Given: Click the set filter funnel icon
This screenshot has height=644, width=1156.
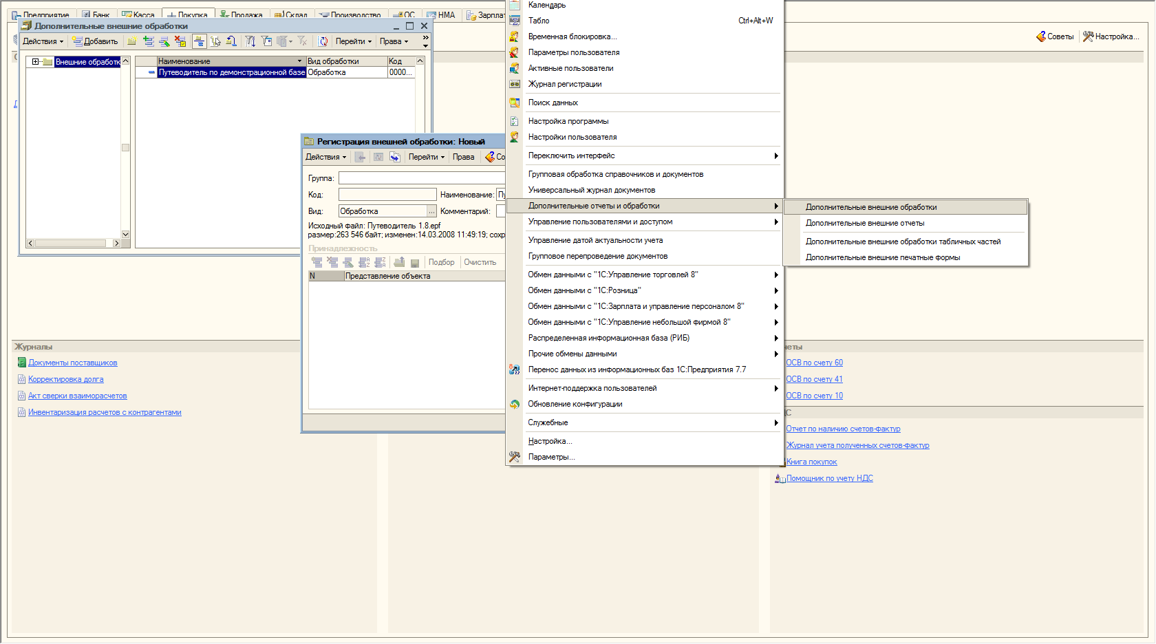Looking at the screenshot, I should coord(250,41).
